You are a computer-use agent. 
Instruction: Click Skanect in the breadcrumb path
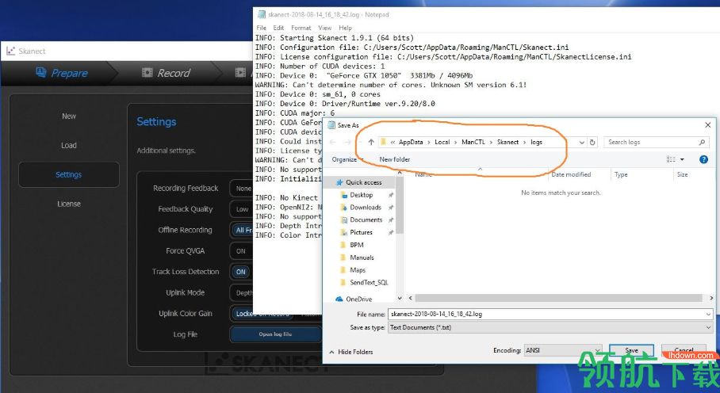(x=507, y=142)
